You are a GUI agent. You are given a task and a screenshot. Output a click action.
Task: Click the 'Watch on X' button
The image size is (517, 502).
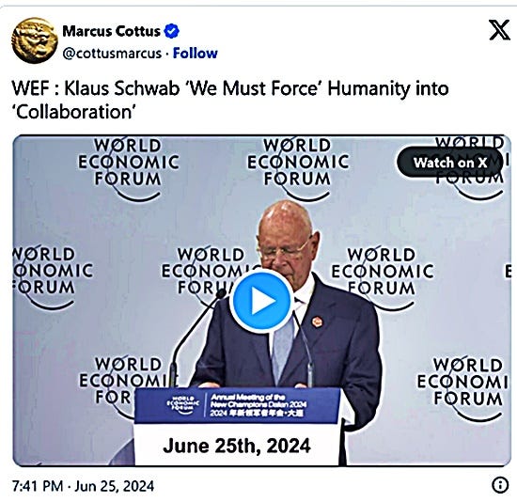pyautogui.click(x=449, y=163)
